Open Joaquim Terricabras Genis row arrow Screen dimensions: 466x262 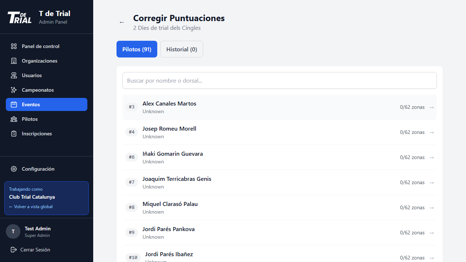(431, 183)
